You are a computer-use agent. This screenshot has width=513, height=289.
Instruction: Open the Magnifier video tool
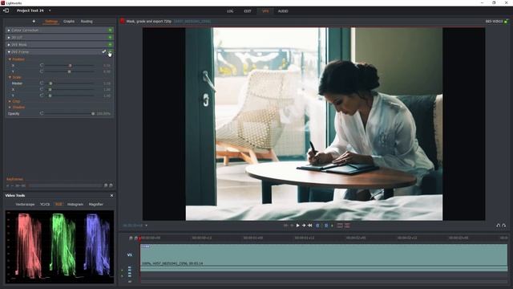[96, 204]
